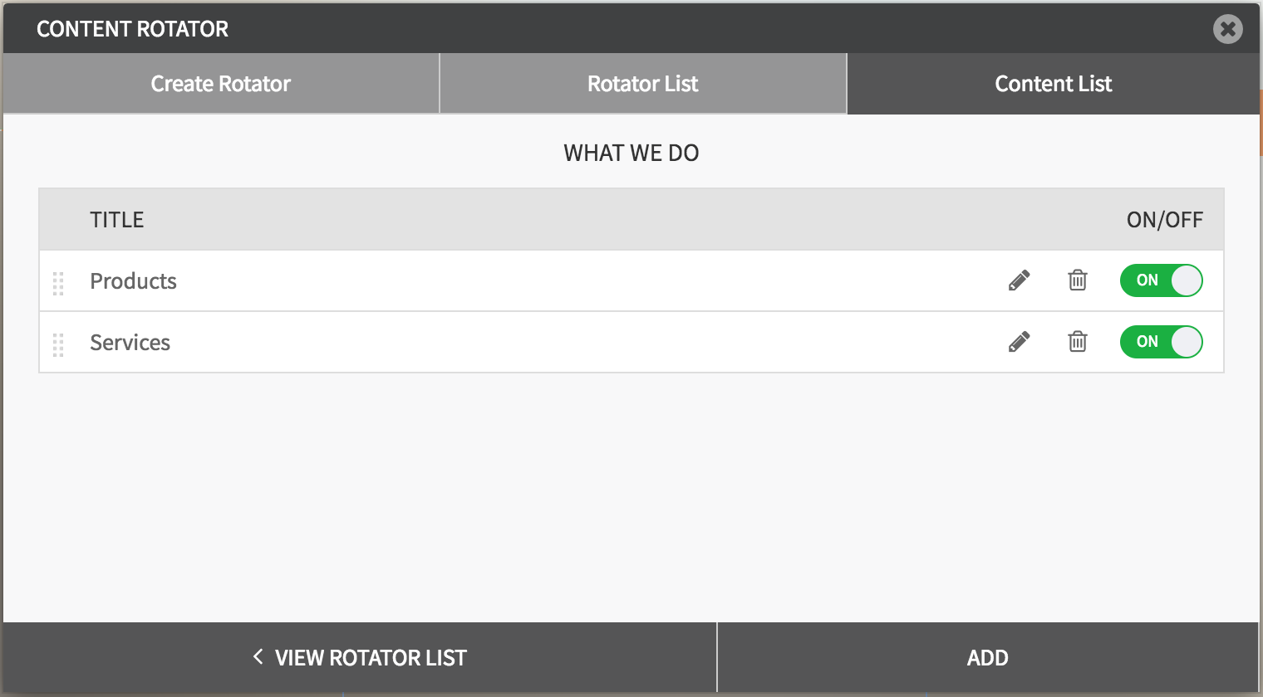Click the WHAT WE DO heading
Image resolution: width=1263 pixels, height=697 pixels.
[631, 153]
